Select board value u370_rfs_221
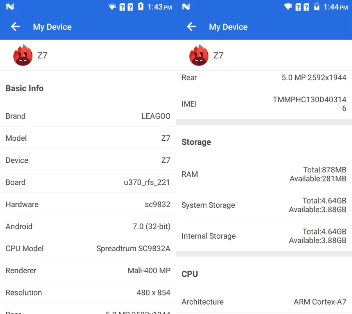 pyautogui.click(x=147, y=182)
